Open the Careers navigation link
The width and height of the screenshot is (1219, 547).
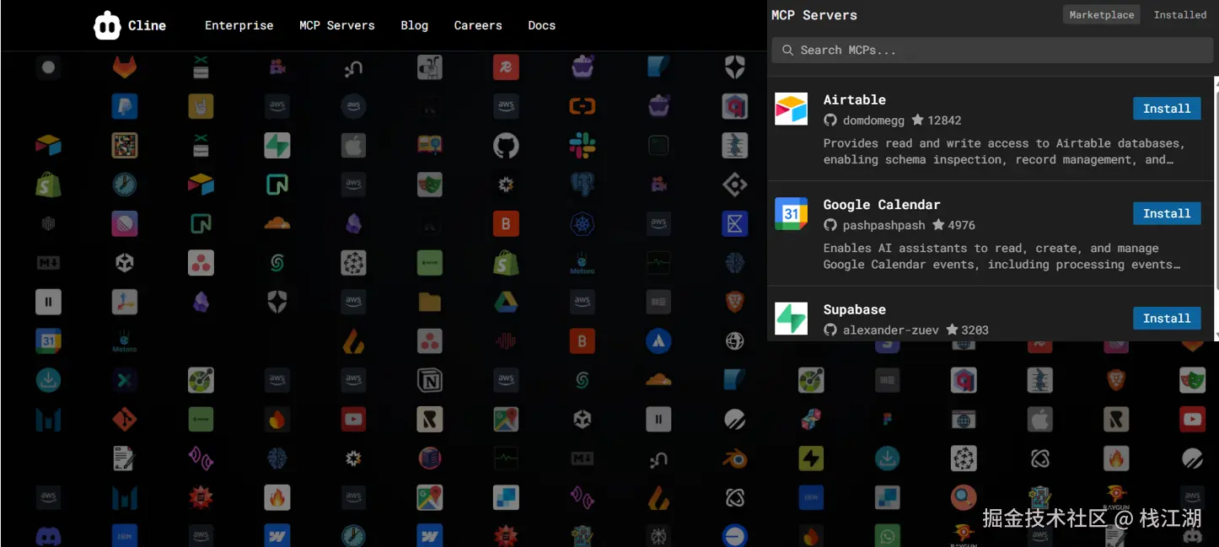click(x=478, y=25)
